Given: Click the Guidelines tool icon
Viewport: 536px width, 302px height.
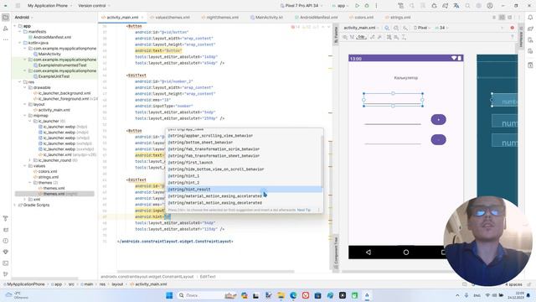Looking at the screenshot, I should [404, 37].
